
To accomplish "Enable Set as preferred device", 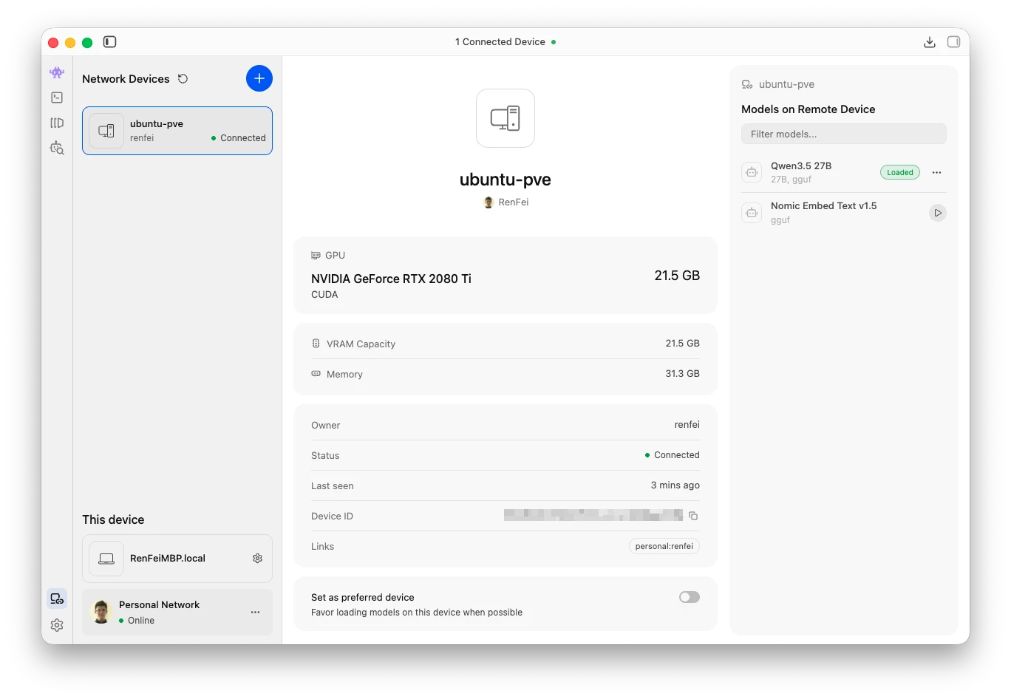I will point(688,597).
